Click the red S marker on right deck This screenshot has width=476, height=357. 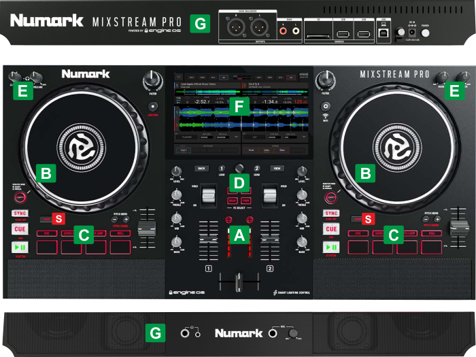pyautogui.click(x=369, y=219)
